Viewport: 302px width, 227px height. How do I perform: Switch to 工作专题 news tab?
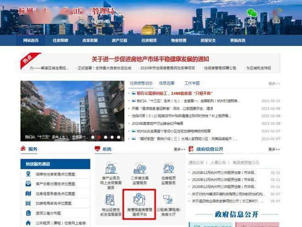pyautogui.click(x=192, y=83)
